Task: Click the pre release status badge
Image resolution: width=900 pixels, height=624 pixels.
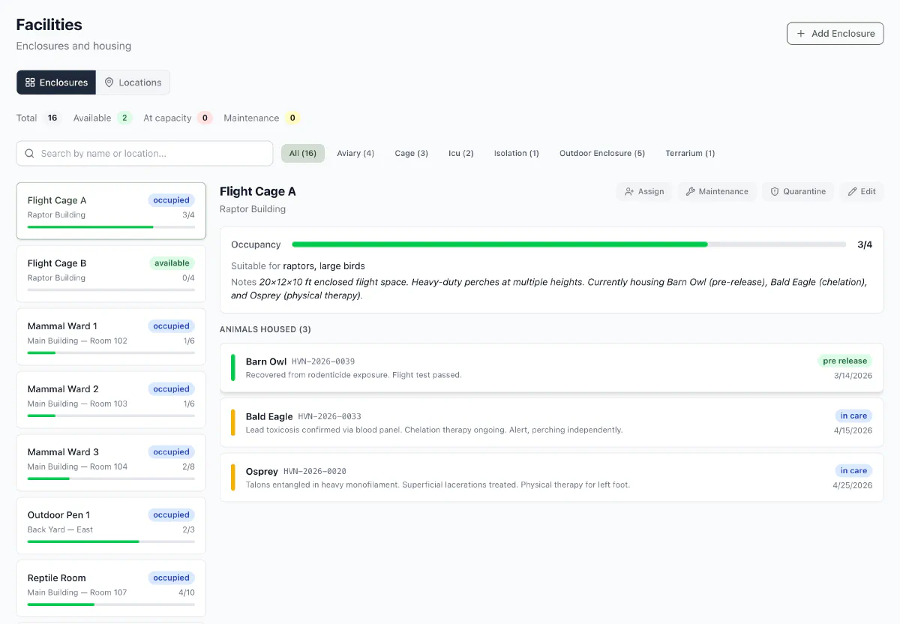Action: [844, 361]
